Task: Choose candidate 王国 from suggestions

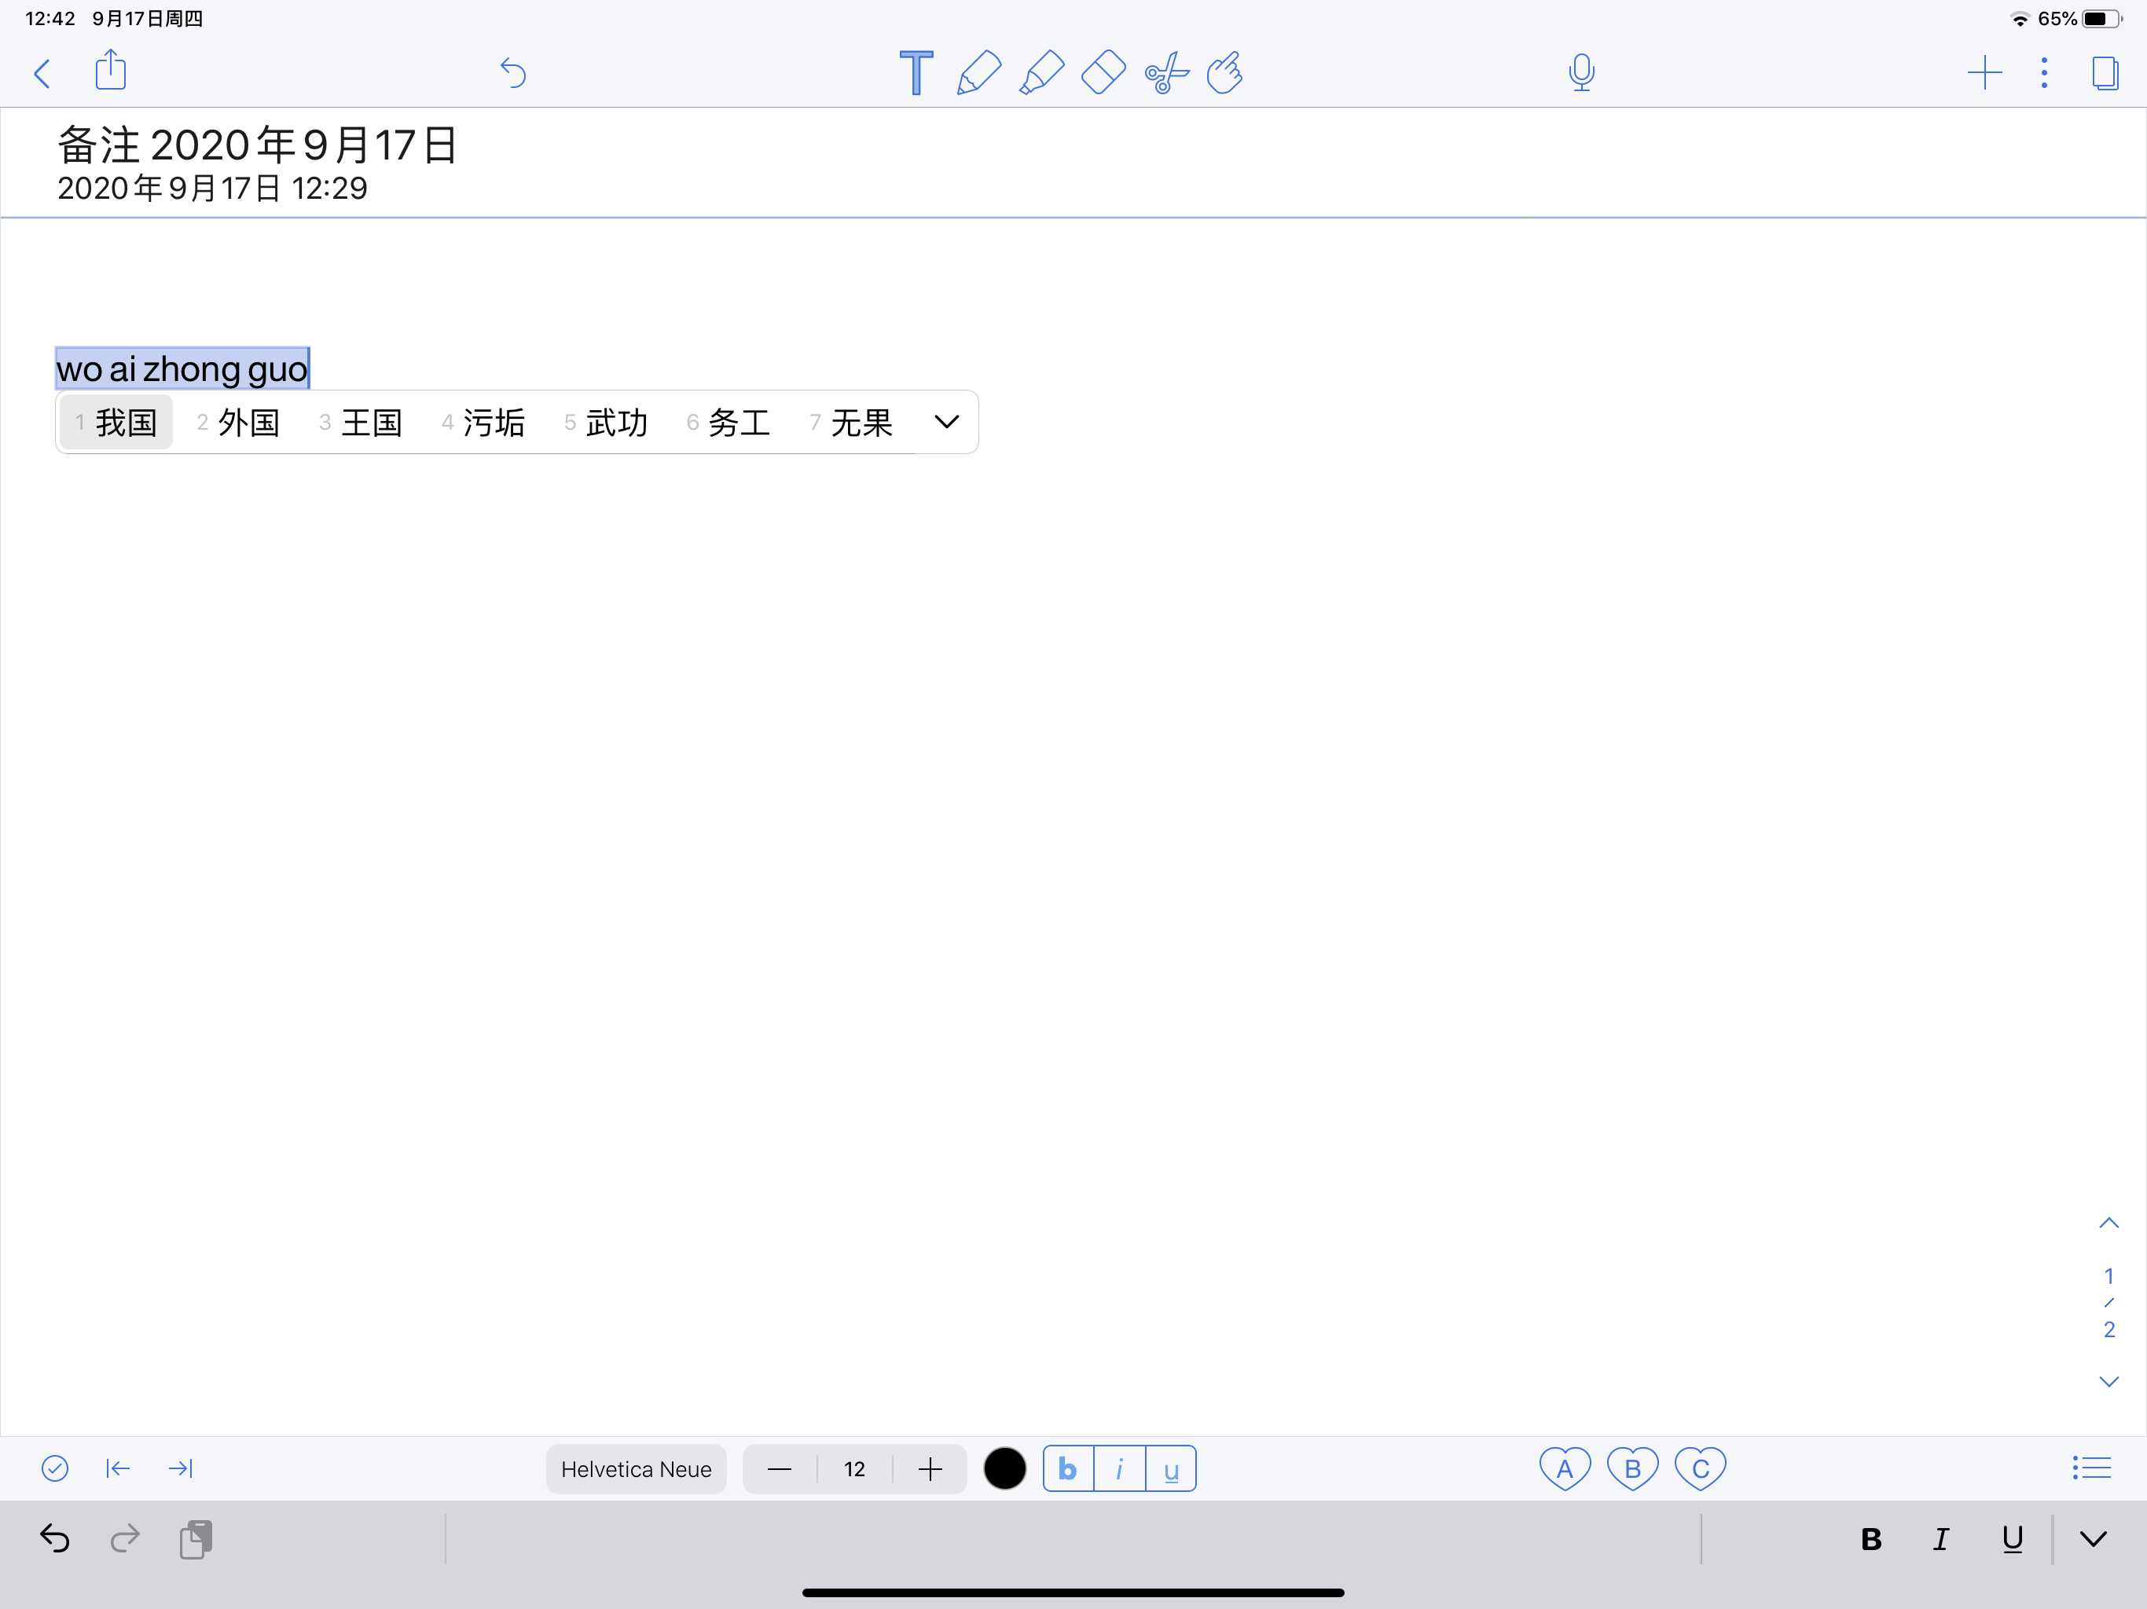Action: pyautogui.click(x=361, y=422)
